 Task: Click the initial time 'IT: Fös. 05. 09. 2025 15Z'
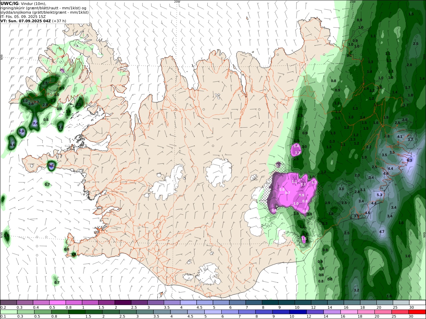tap(23, 16)
